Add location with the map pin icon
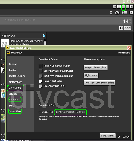This screenshot has width=134, height=141. [111, 13]
